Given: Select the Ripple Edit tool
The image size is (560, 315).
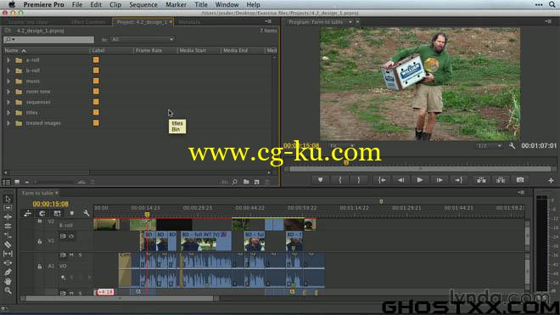Looking at the screenshot, I should click(x=8, y=217).
